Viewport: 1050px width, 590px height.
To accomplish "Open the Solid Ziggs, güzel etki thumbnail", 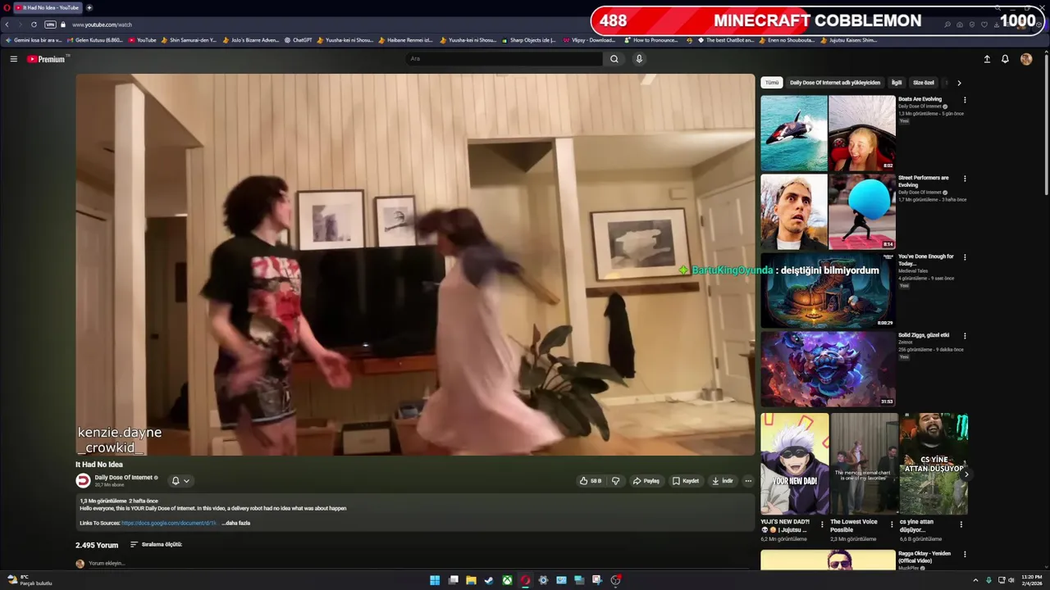I will (x=828, y=369).
